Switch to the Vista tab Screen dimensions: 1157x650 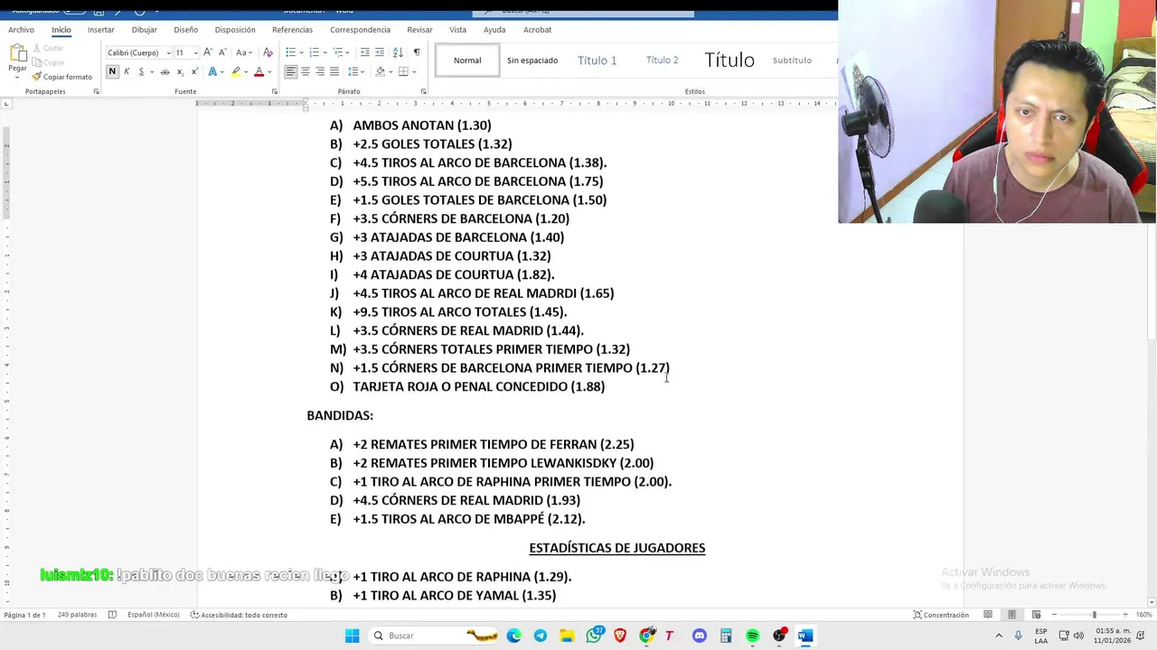click(x=458, y=30)
